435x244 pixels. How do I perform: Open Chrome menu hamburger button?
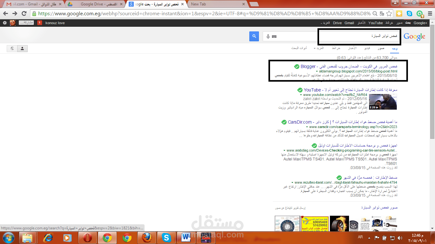429,14
